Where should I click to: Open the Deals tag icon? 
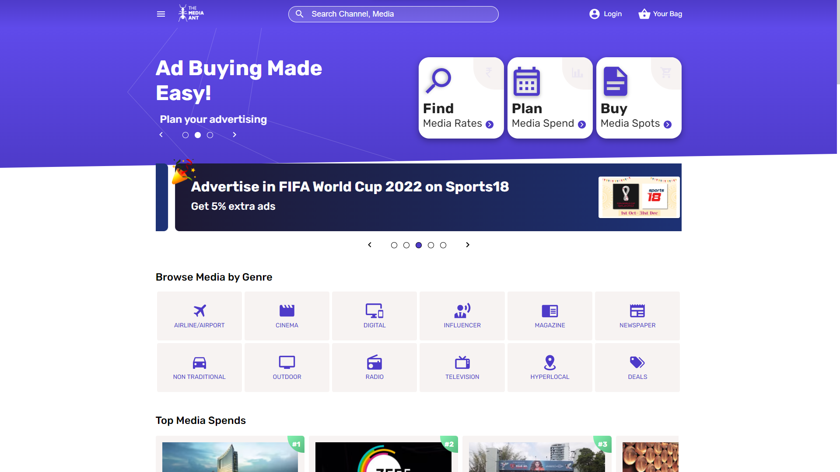(x=637, y=362)
